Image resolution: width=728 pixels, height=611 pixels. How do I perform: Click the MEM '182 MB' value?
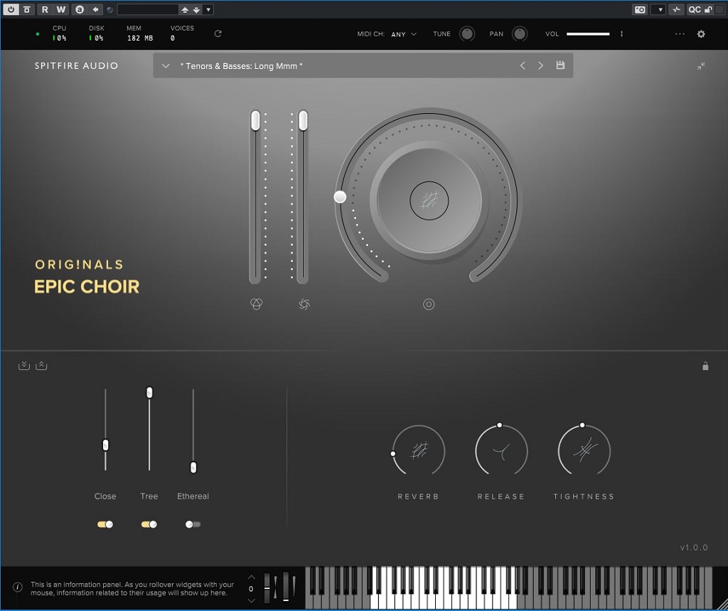pos(140,38)
